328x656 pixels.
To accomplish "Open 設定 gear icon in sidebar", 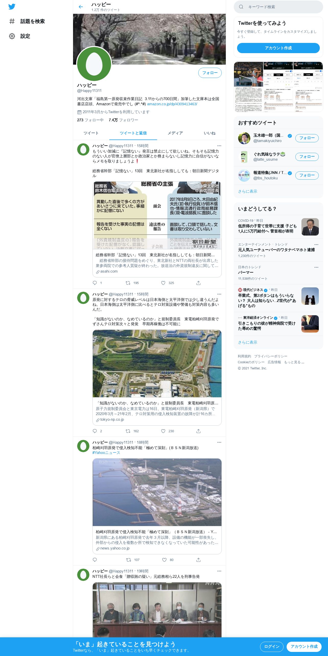I will 12,36.
